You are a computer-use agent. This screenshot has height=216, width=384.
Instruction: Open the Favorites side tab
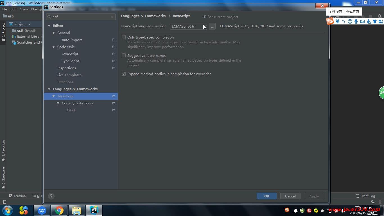pyautogui.click(x=3, y=150)
